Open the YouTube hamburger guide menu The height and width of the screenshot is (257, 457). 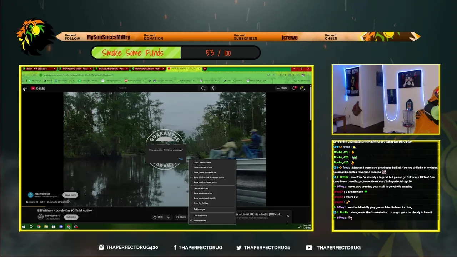pyautogui.click(x=25, y=88)
